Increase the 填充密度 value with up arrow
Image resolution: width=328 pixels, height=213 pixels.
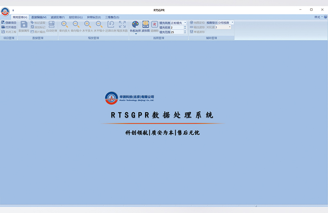(185, 26)
